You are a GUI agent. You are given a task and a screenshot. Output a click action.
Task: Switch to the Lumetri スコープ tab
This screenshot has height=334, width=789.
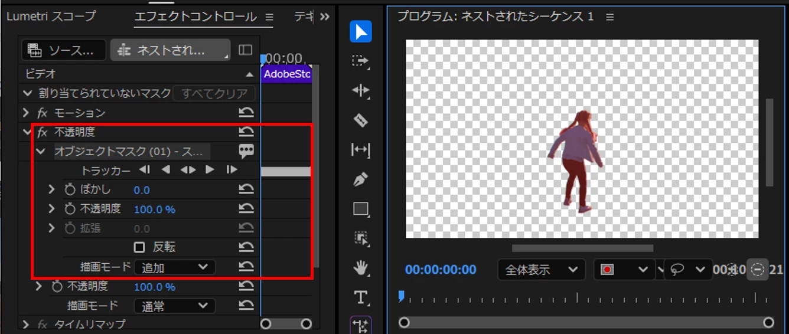coord(51,17)
